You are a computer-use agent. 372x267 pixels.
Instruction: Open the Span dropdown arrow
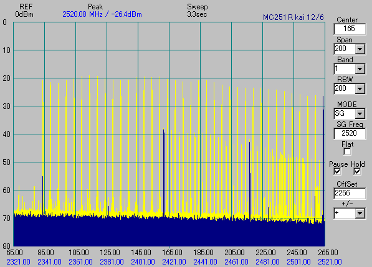click(360, 49)
